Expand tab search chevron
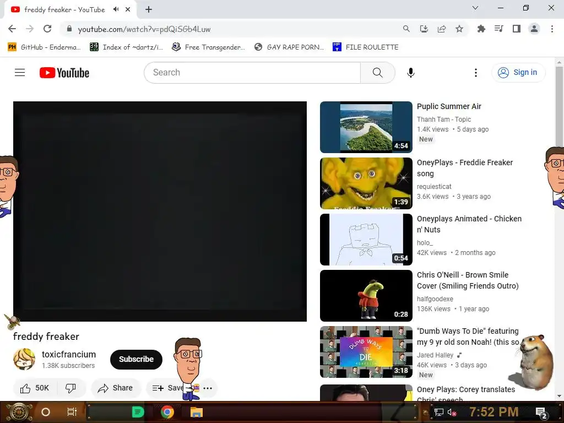Viewport: 564px width, 423px height. [475, 8]
